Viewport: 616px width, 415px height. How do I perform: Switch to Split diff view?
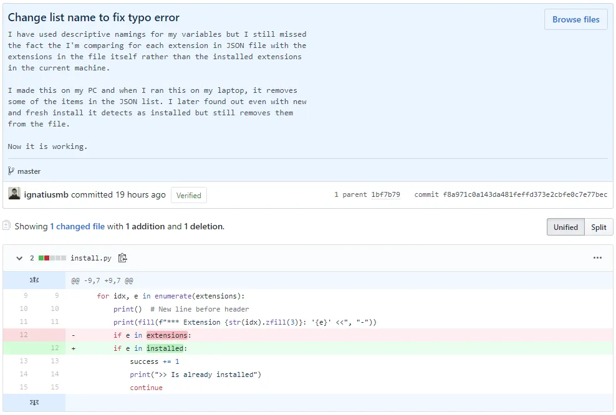(x=599, y=227)
